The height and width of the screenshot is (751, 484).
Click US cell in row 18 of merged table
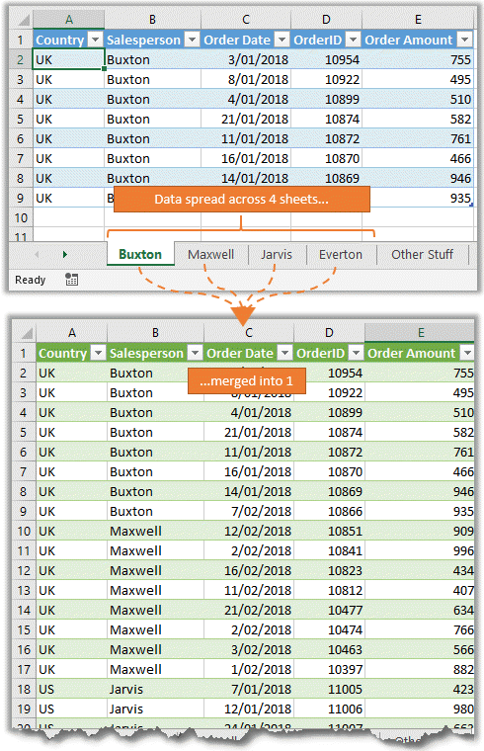point(71,689)
